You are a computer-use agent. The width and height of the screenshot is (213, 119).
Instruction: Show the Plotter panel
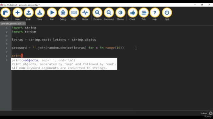click(x=85, y=14)
